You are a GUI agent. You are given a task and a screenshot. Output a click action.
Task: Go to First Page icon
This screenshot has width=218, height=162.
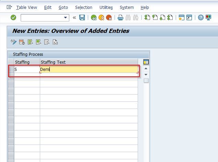coord(147,17)
